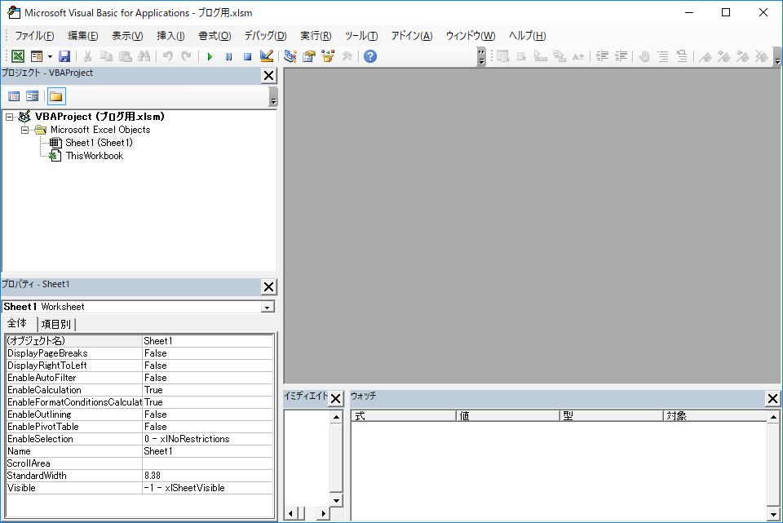Viewport: 783px width, 523px height.
Task: Select ThisWorkbook in project tree
Action: pos(95,156)
